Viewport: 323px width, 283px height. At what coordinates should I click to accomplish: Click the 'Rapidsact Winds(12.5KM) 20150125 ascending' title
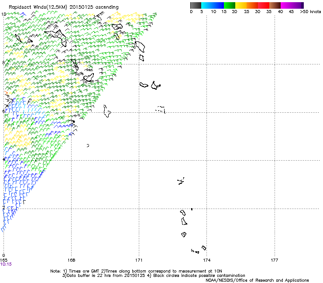coord(64,7)
